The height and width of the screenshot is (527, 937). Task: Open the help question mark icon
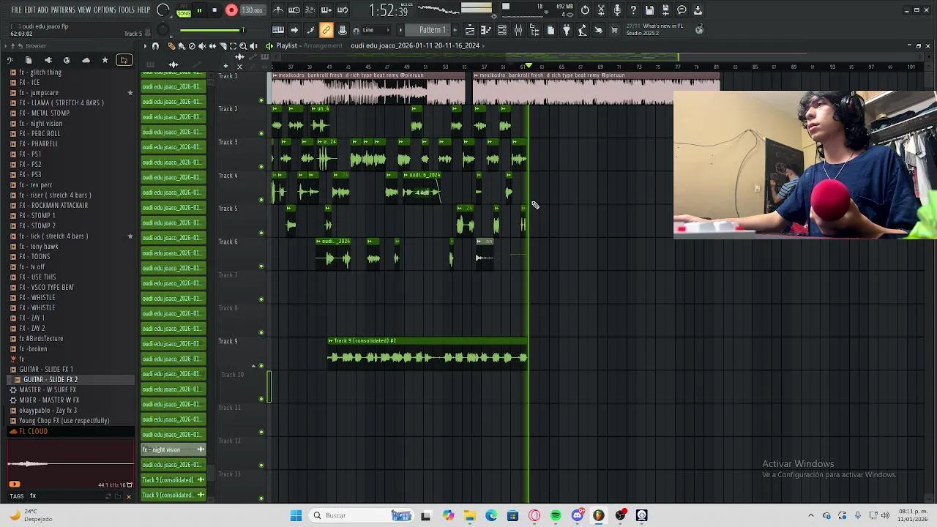tap(633, 10)
